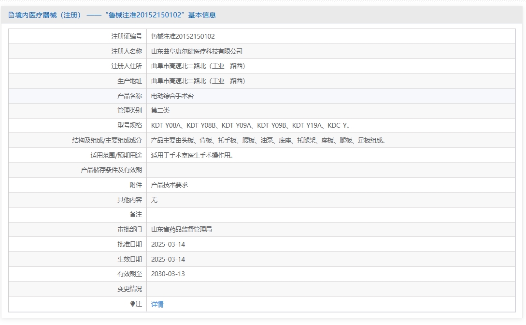The image size is (526, 325).
Task: Select registration number value 鲁械注准20152150102
Action: click(183, 36)
